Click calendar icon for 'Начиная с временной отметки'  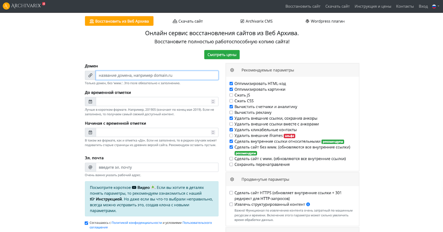pos(90,133)
